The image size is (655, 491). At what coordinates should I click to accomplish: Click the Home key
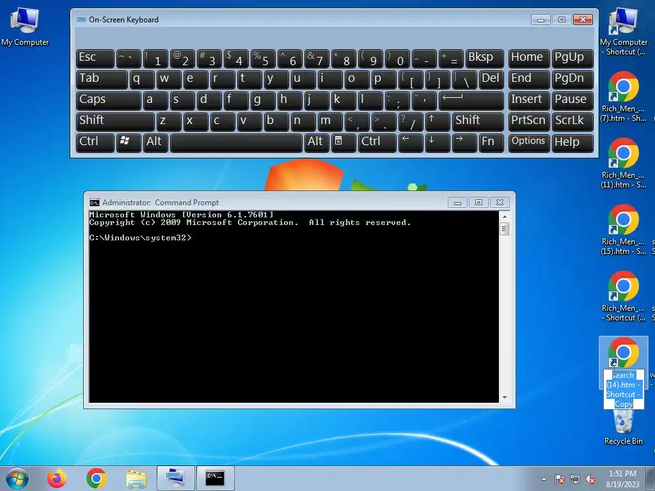pos(529,58)
